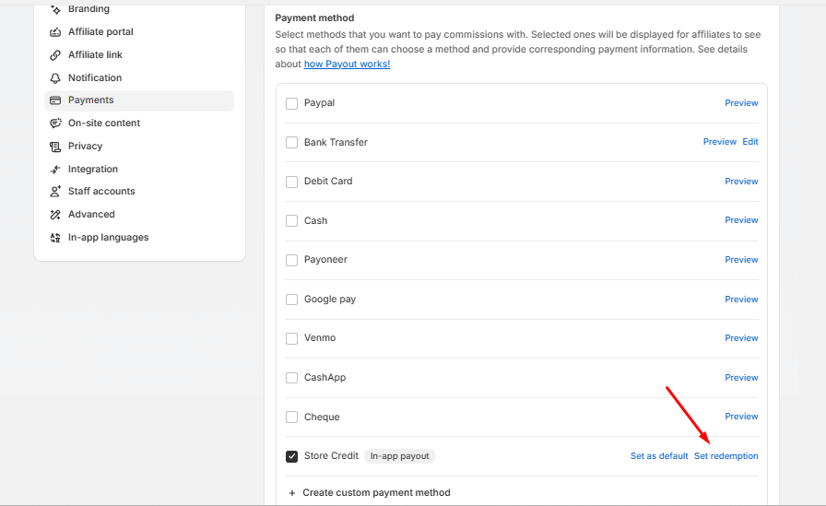Click the In-app languages icon
826x506 pixels.
coord(55,238)
